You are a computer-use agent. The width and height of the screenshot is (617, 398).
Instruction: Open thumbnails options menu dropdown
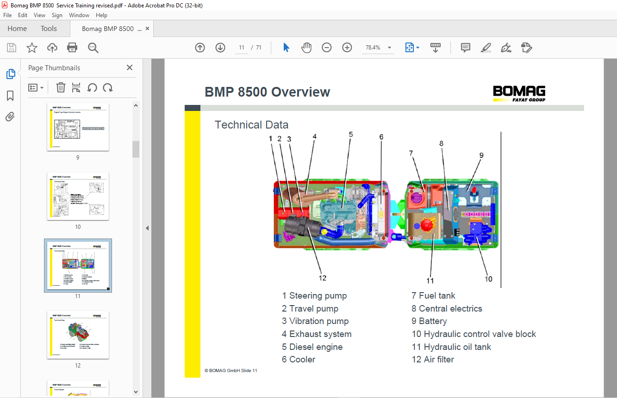tap(36, 87)
